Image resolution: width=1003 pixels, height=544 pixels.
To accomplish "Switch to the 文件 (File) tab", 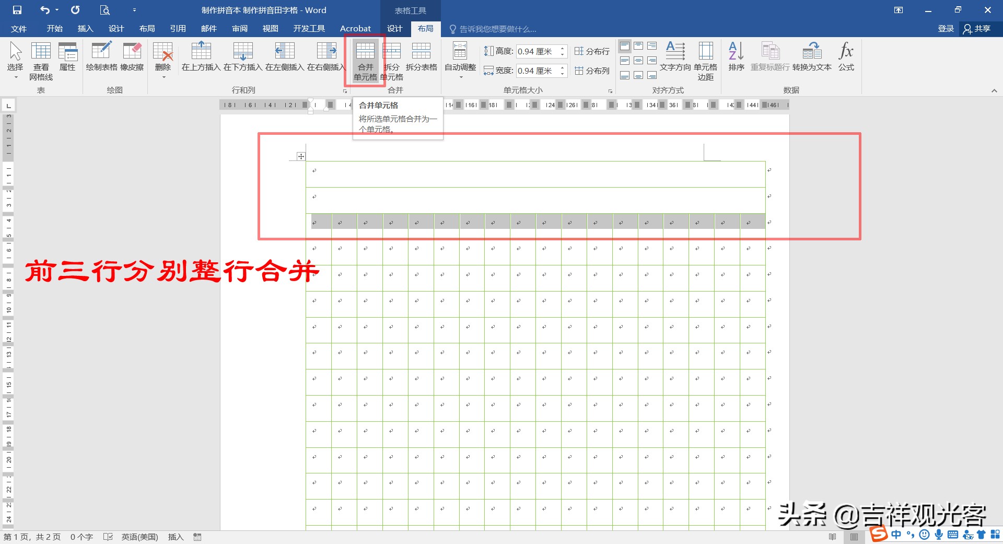I will (18, 29).
